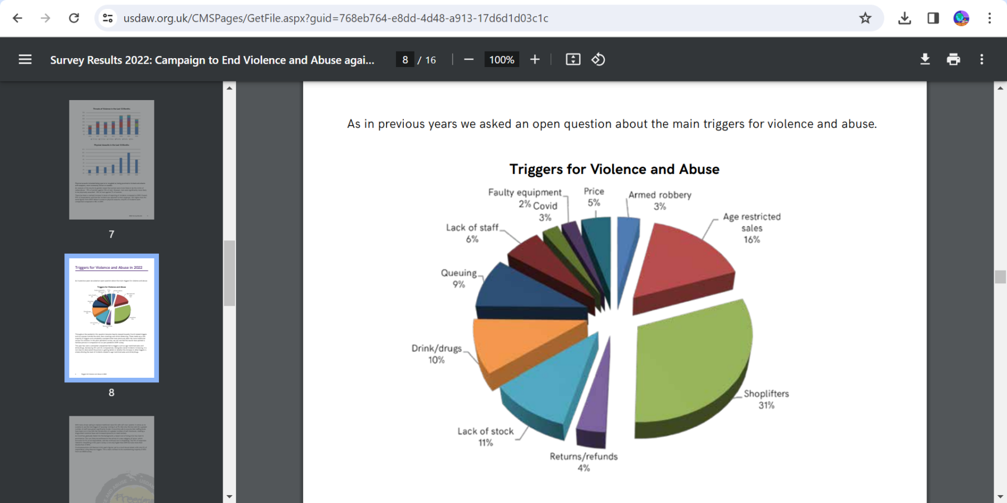Select the page 8 thumbnail
This screenshot has height=503, width=1007.
[x=111, y=318]
